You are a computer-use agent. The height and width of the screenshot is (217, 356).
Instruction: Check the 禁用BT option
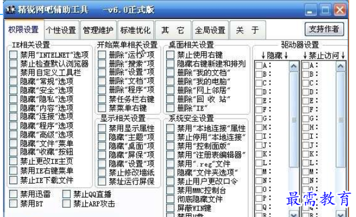tap(13, 204)
